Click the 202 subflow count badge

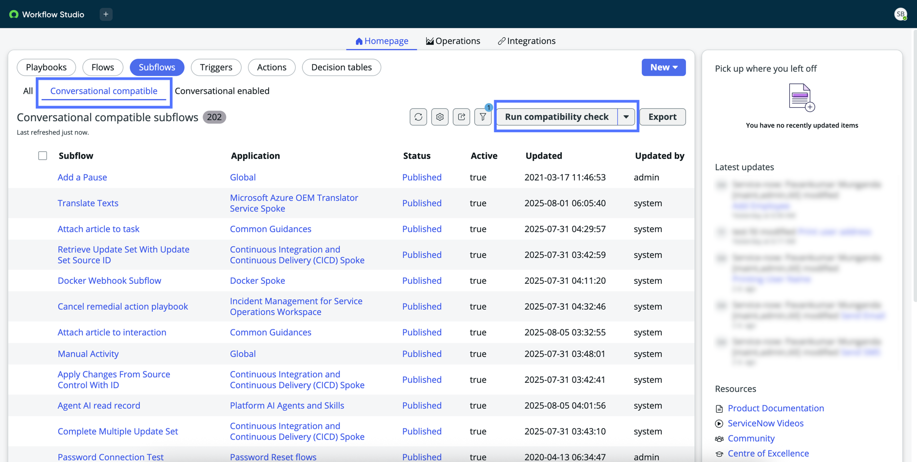214,117
